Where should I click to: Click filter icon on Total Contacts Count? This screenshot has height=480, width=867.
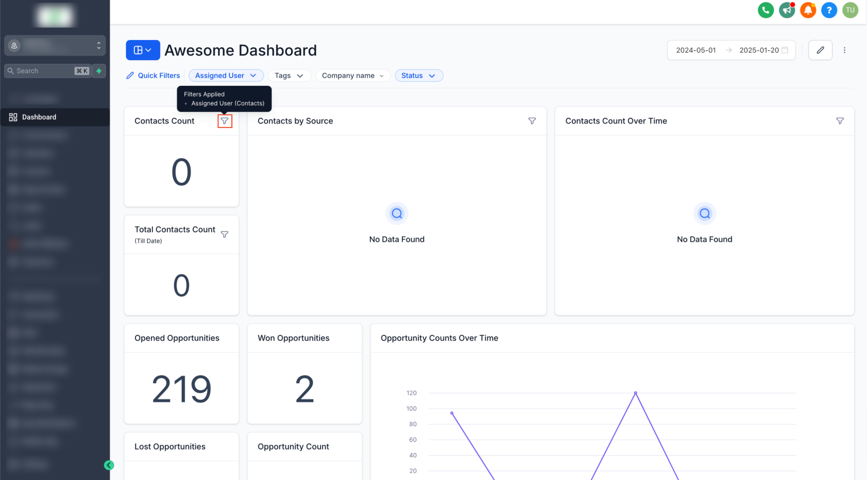tap(225, 235)
